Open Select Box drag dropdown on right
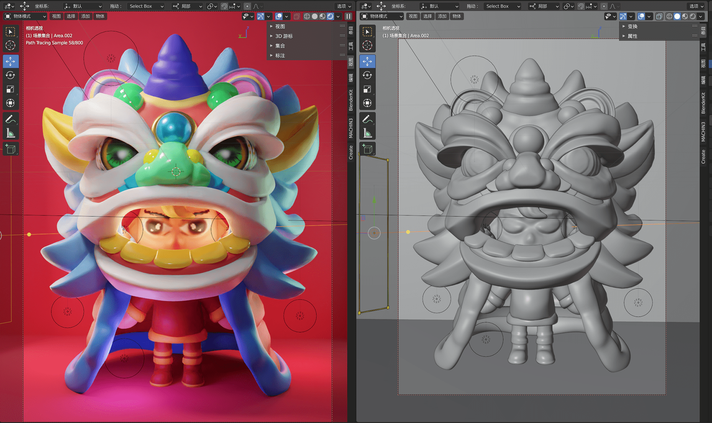 coord(502,6)
